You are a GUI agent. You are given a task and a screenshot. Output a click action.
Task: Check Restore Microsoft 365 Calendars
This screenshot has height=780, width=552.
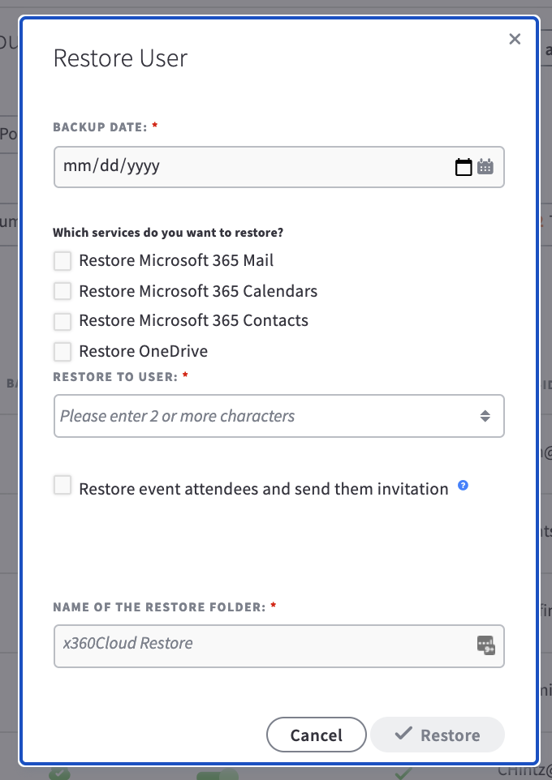[x=63, y=291]
